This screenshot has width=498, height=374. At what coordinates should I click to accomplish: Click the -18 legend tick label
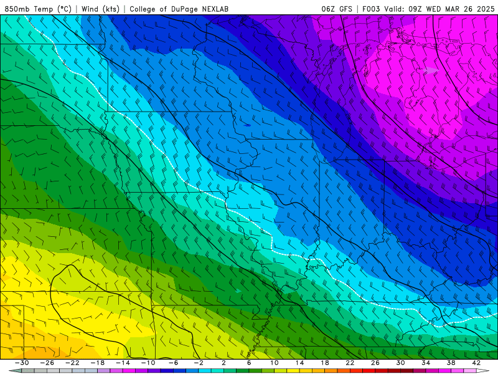(x=98, y=363)
